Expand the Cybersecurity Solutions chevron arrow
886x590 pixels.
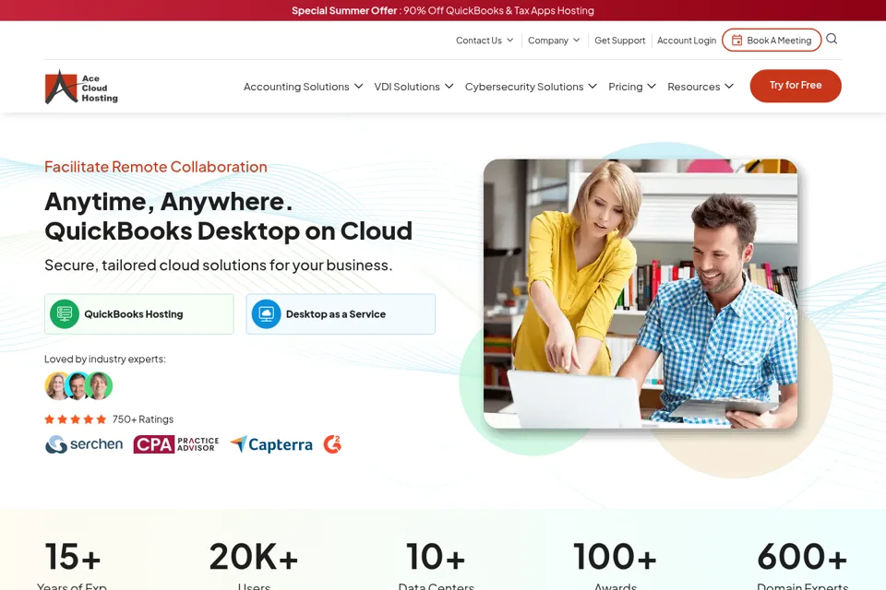(x=593, y=87)
